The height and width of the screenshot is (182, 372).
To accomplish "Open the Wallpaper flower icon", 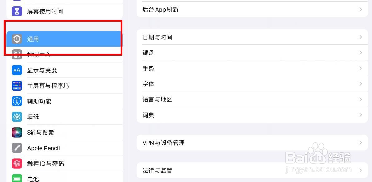I will [17, 117].
